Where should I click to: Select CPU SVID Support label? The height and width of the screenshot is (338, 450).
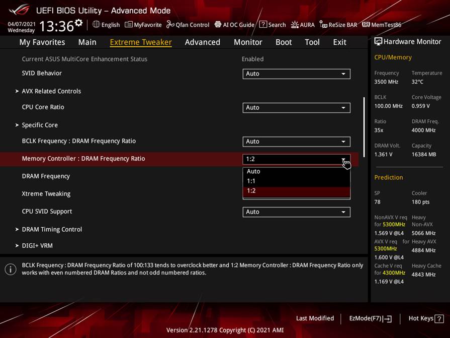pyautogui.click(x=47, y=212)
